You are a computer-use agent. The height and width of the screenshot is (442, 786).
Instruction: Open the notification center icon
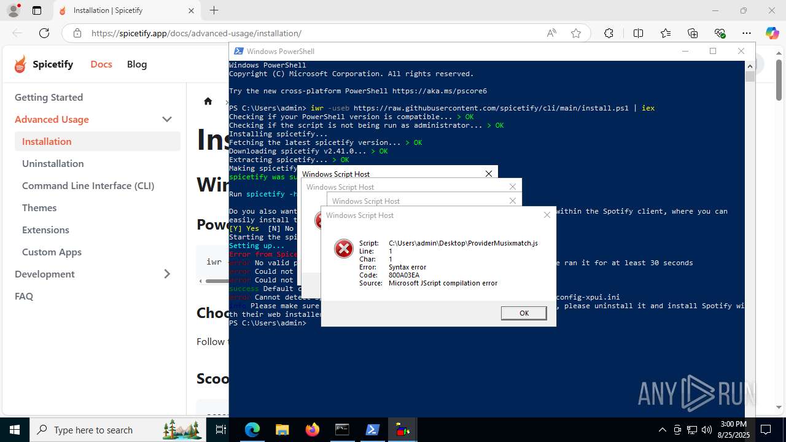[766, 430]
